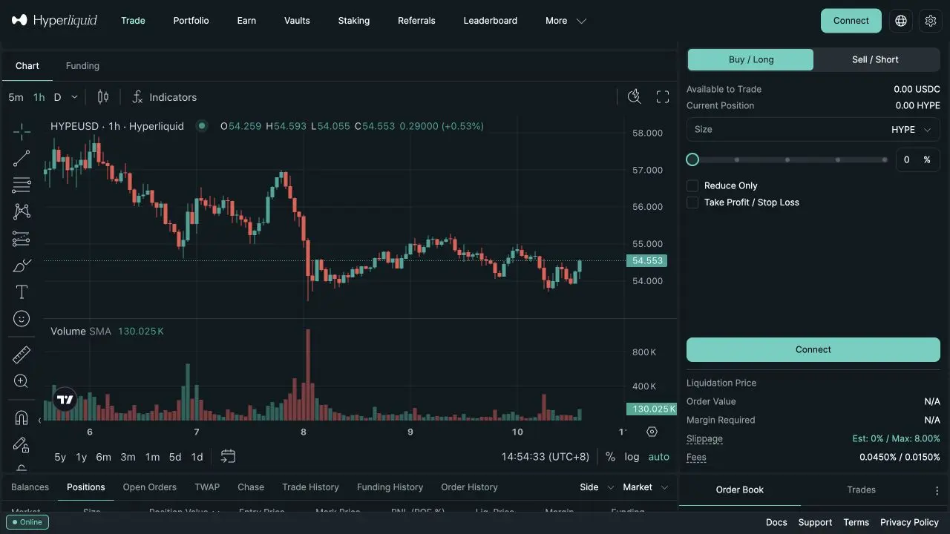Open order book options kebab menu
Image resolution: width=950 pixels, height=534 pixels.
point(937,490)
